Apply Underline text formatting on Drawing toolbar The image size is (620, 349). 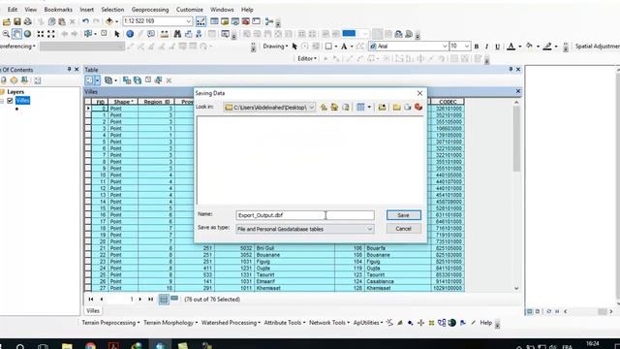tap(497, 47)
